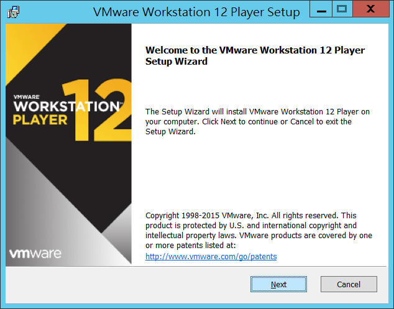Click the "Copyright 1998-2015 VMware, Inc." text
This screenshot has height=309, width=394.
pyautogui.click(x=259, y=230)
